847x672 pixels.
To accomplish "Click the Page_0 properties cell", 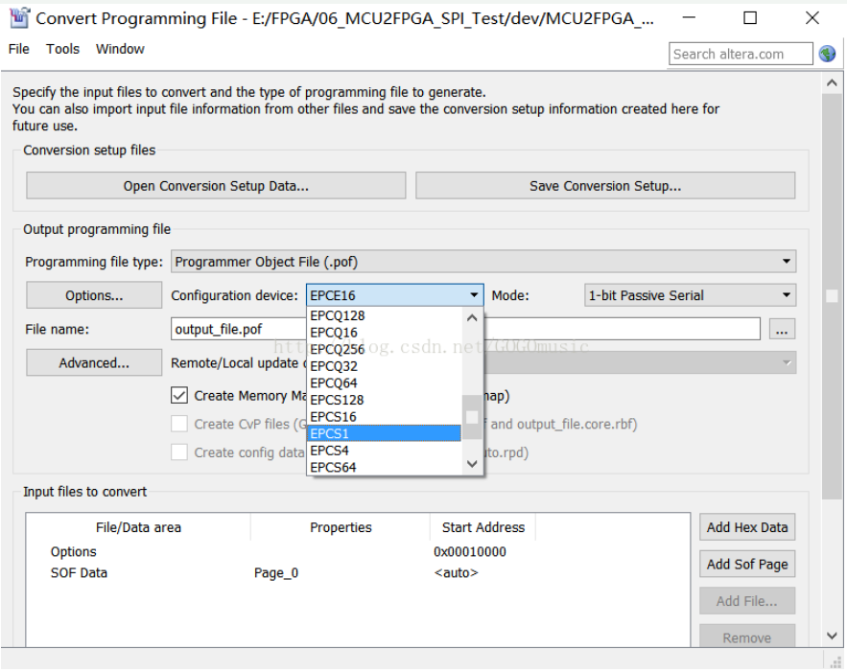I will pos(276,572).
